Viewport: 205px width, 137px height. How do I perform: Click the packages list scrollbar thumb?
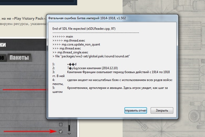pos(69,128)
